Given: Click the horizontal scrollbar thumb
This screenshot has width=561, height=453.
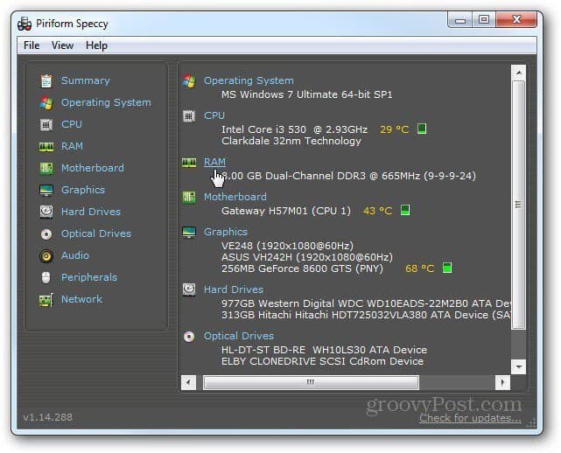Looking at the screenshot, I should point(311,382).
